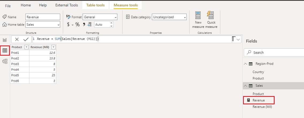Cancel formula with the X icon

[x=17, y=39]
